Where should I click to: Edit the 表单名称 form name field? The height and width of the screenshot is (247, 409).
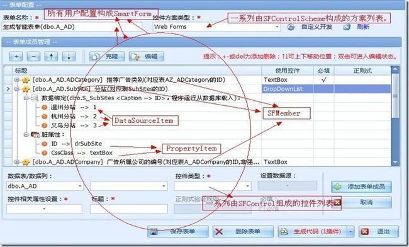(x=72, y=26)
